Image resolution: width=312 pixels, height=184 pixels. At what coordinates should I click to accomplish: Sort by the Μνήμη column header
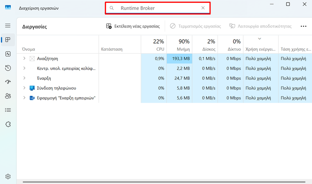pos(179,44)
